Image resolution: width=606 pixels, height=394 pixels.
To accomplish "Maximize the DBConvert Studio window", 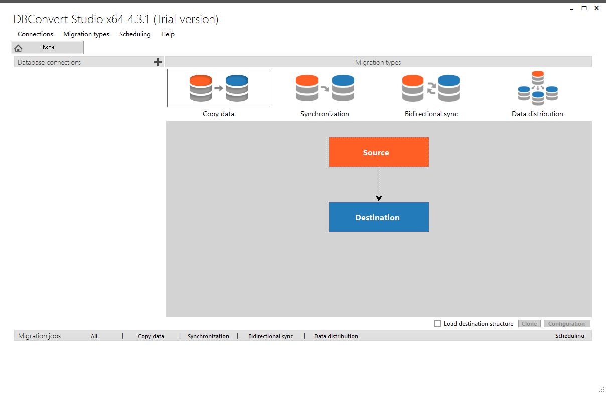I will (x=584, y=8).
